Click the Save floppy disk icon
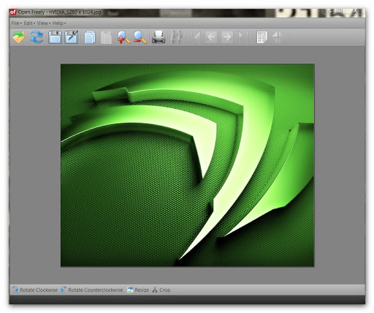The width and height of the screenshot is (374, 313). (55, 37)
